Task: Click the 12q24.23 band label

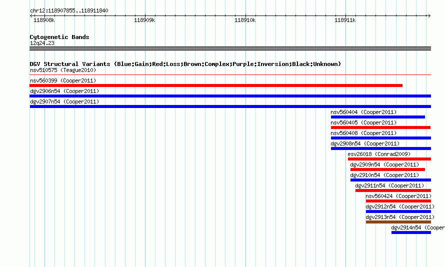Action: click(x=42, y=43)
